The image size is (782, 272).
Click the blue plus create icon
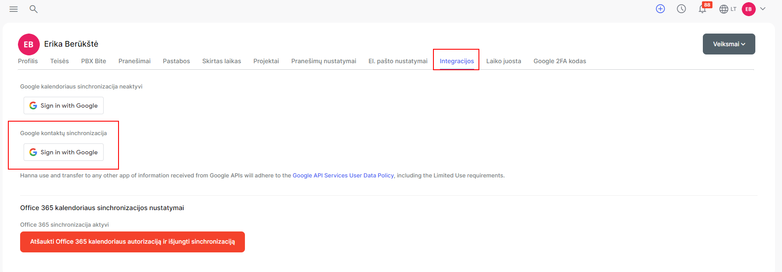coord(660,9)
